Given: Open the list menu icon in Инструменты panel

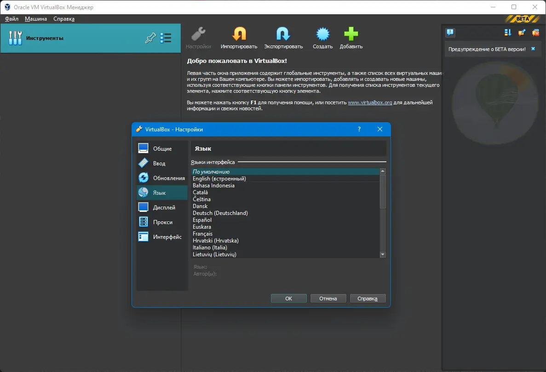Looking at the screenshot, I should [166, 38].
